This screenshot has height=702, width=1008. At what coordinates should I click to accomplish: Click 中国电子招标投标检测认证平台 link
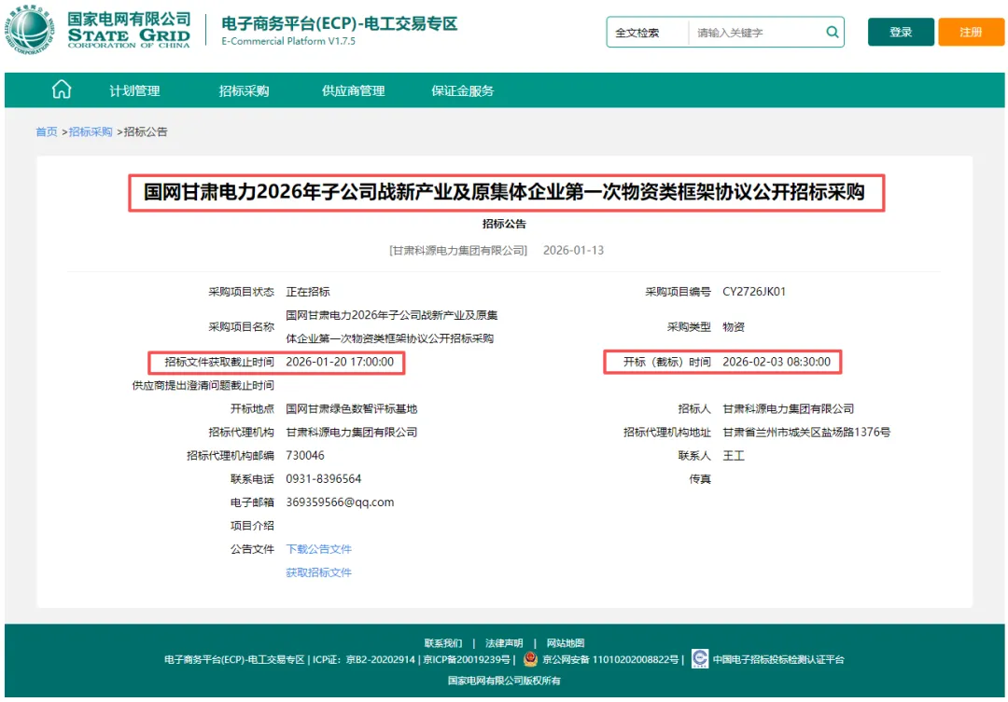click(777, 660)
